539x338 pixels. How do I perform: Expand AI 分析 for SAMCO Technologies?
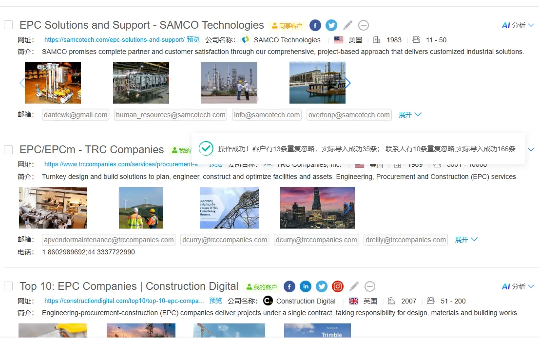tap(518, 25)
